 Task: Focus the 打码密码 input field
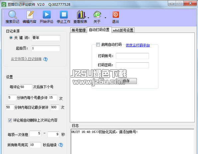[x=132, y=65]
